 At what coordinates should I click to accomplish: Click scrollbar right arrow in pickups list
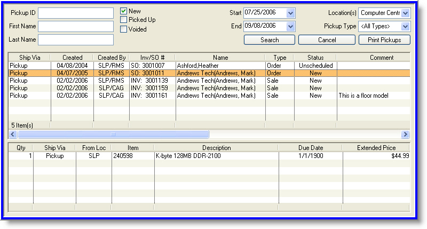pyautogui.click(x=405, y=134)
